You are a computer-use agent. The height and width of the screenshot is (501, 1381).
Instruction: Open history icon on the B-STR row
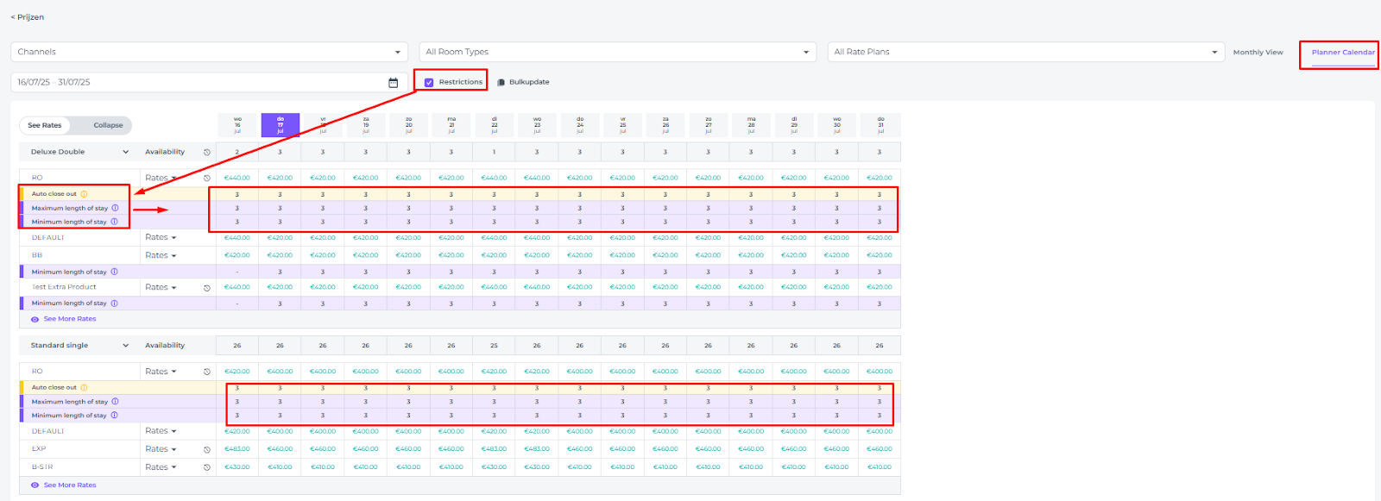(x=207, y=468)
